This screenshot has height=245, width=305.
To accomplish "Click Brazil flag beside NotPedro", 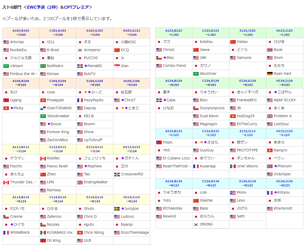I will 43,66.
